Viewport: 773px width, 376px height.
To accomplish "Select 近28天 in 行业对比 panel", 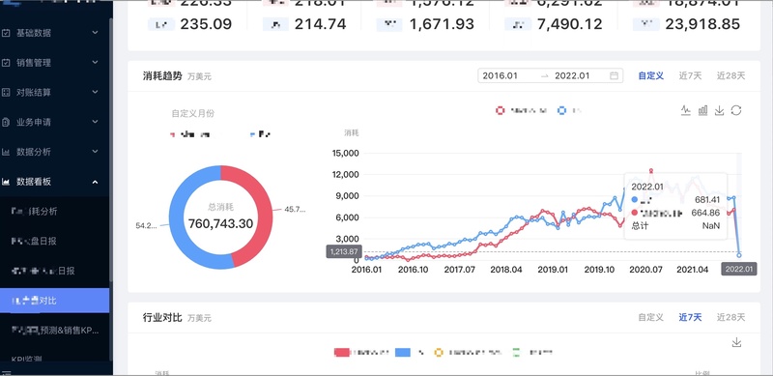I will pos(731,317).
